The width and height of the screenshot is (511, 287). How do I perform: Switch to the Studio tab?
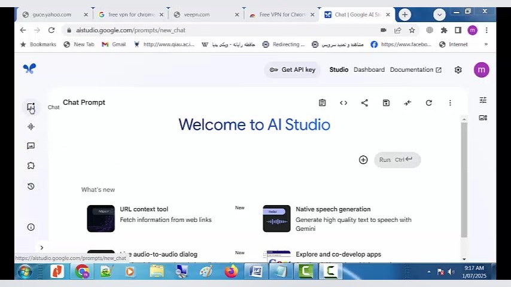339,70
